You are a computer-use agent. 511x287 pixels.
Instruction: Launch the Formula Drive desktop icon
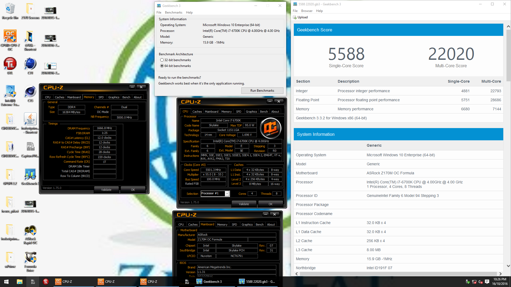tap(30, 261)
